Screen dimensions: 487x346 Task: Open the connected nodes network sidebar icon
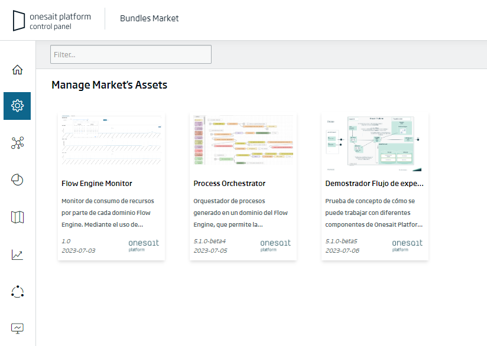click(17, 143)
